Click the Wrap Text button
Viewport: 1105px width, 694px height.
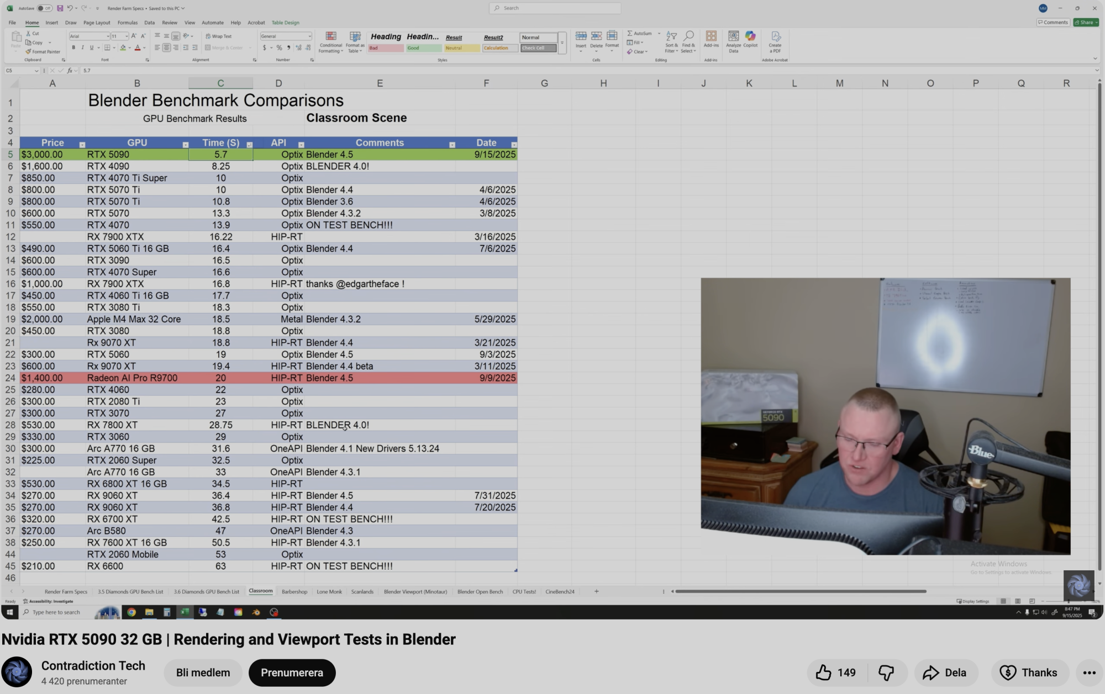coord(219,36)
